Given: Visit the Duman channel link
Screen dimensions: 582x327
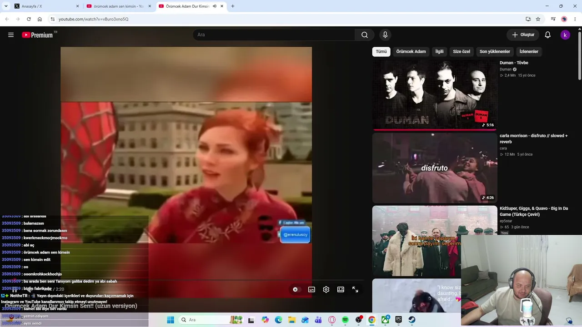Looking at the screenshot, I should pyautogui.click(x=506, y=69).
